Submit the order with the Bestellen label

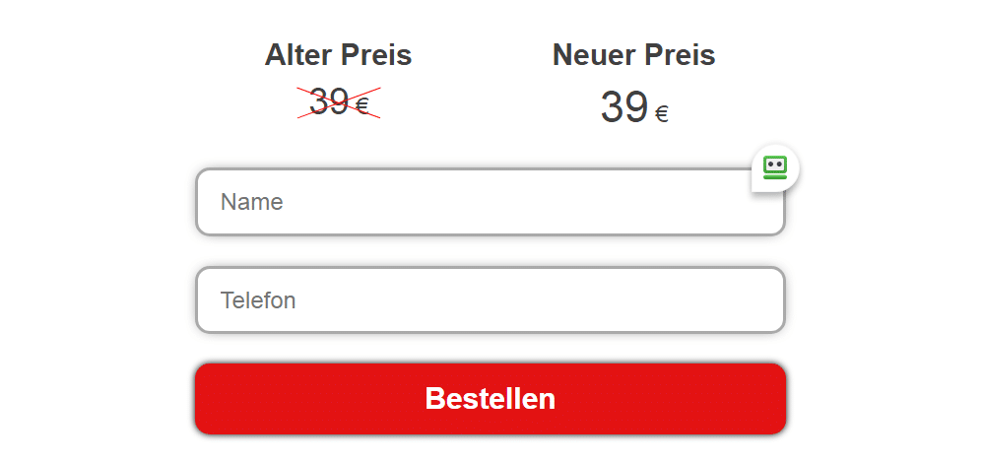point(490,398)
